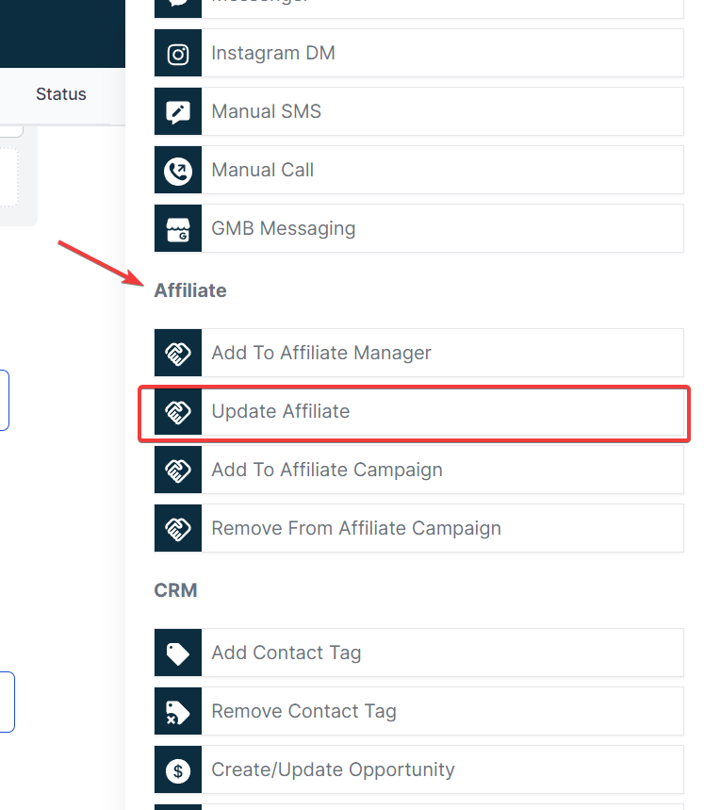Choose the Create/Update Opportunity action
The height and width of the screenshot is (810, 704).
(415, 769)
